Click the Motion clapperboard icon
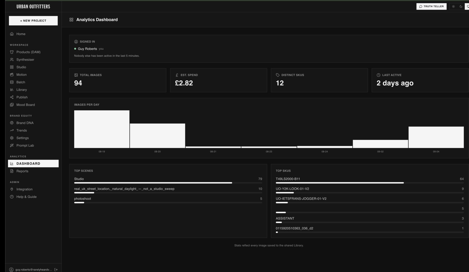The height and width of the screenshot is (272, 469). tap(12, 75)
